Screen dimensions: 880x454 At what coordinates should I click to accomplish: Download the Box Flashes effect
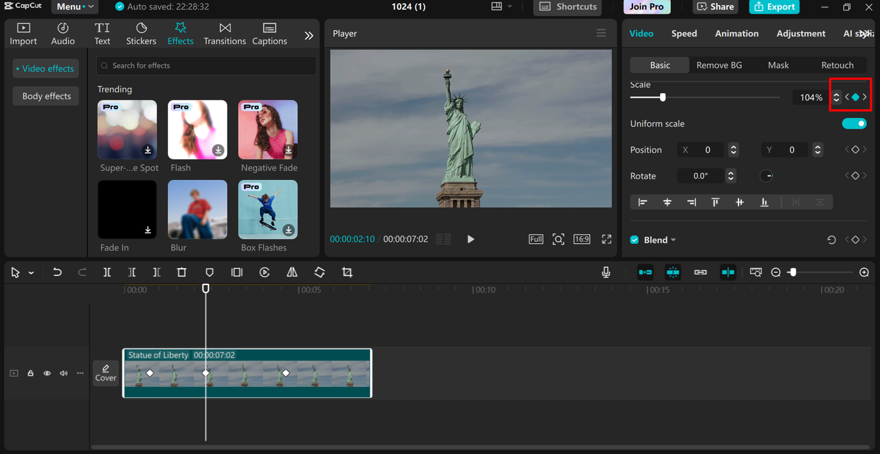pos(289,230)
